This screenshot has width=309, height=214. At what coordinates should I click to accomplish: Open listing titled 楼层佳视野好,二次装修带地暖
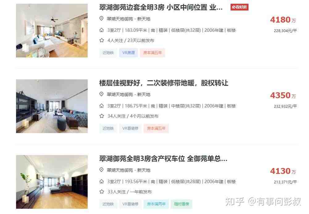click(164, 83)
